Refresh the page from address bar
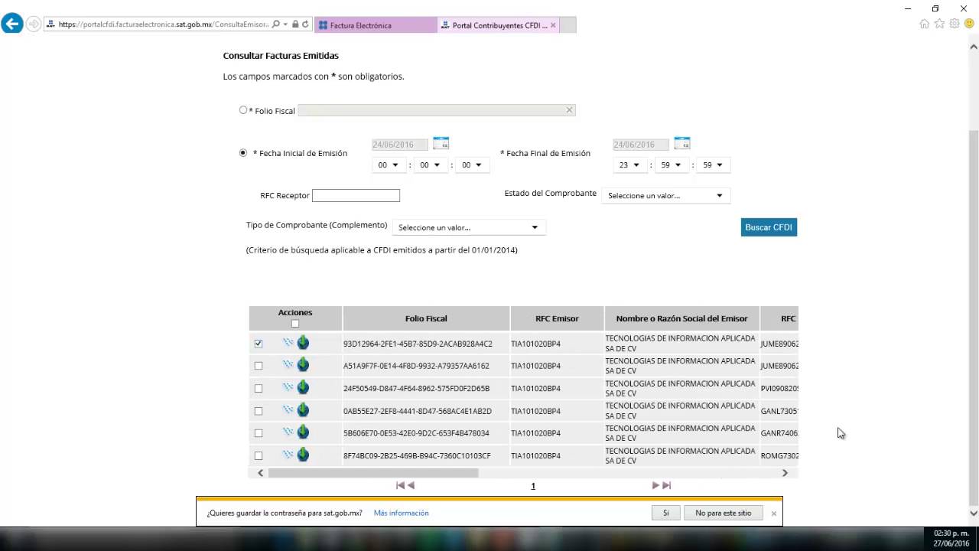This screenshot has height=551, width=979. coord(305,24)
